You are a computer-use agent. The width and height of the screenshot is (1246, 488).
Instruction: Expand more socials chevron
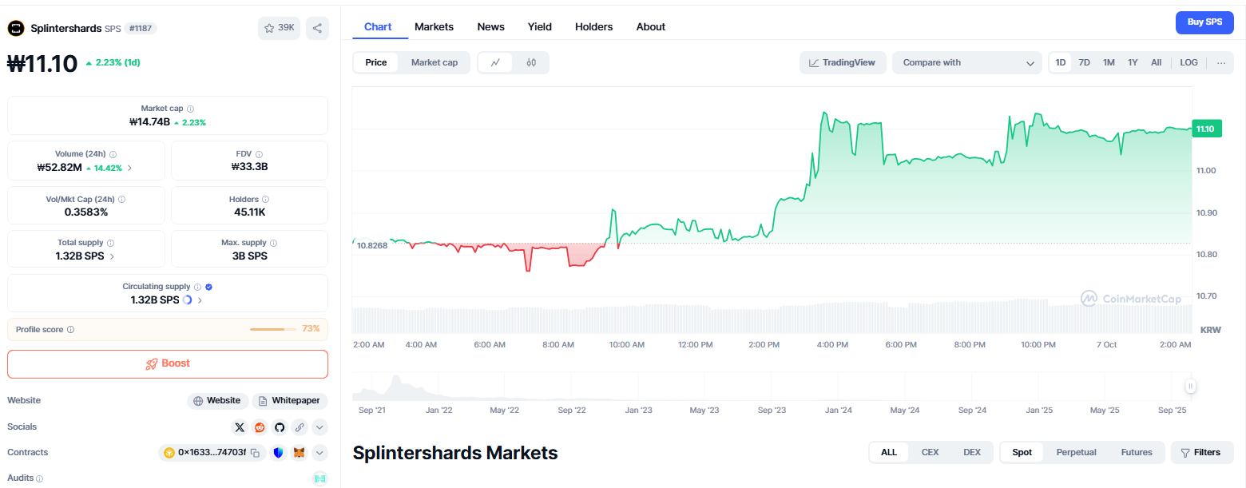click(x=319, y=427)
